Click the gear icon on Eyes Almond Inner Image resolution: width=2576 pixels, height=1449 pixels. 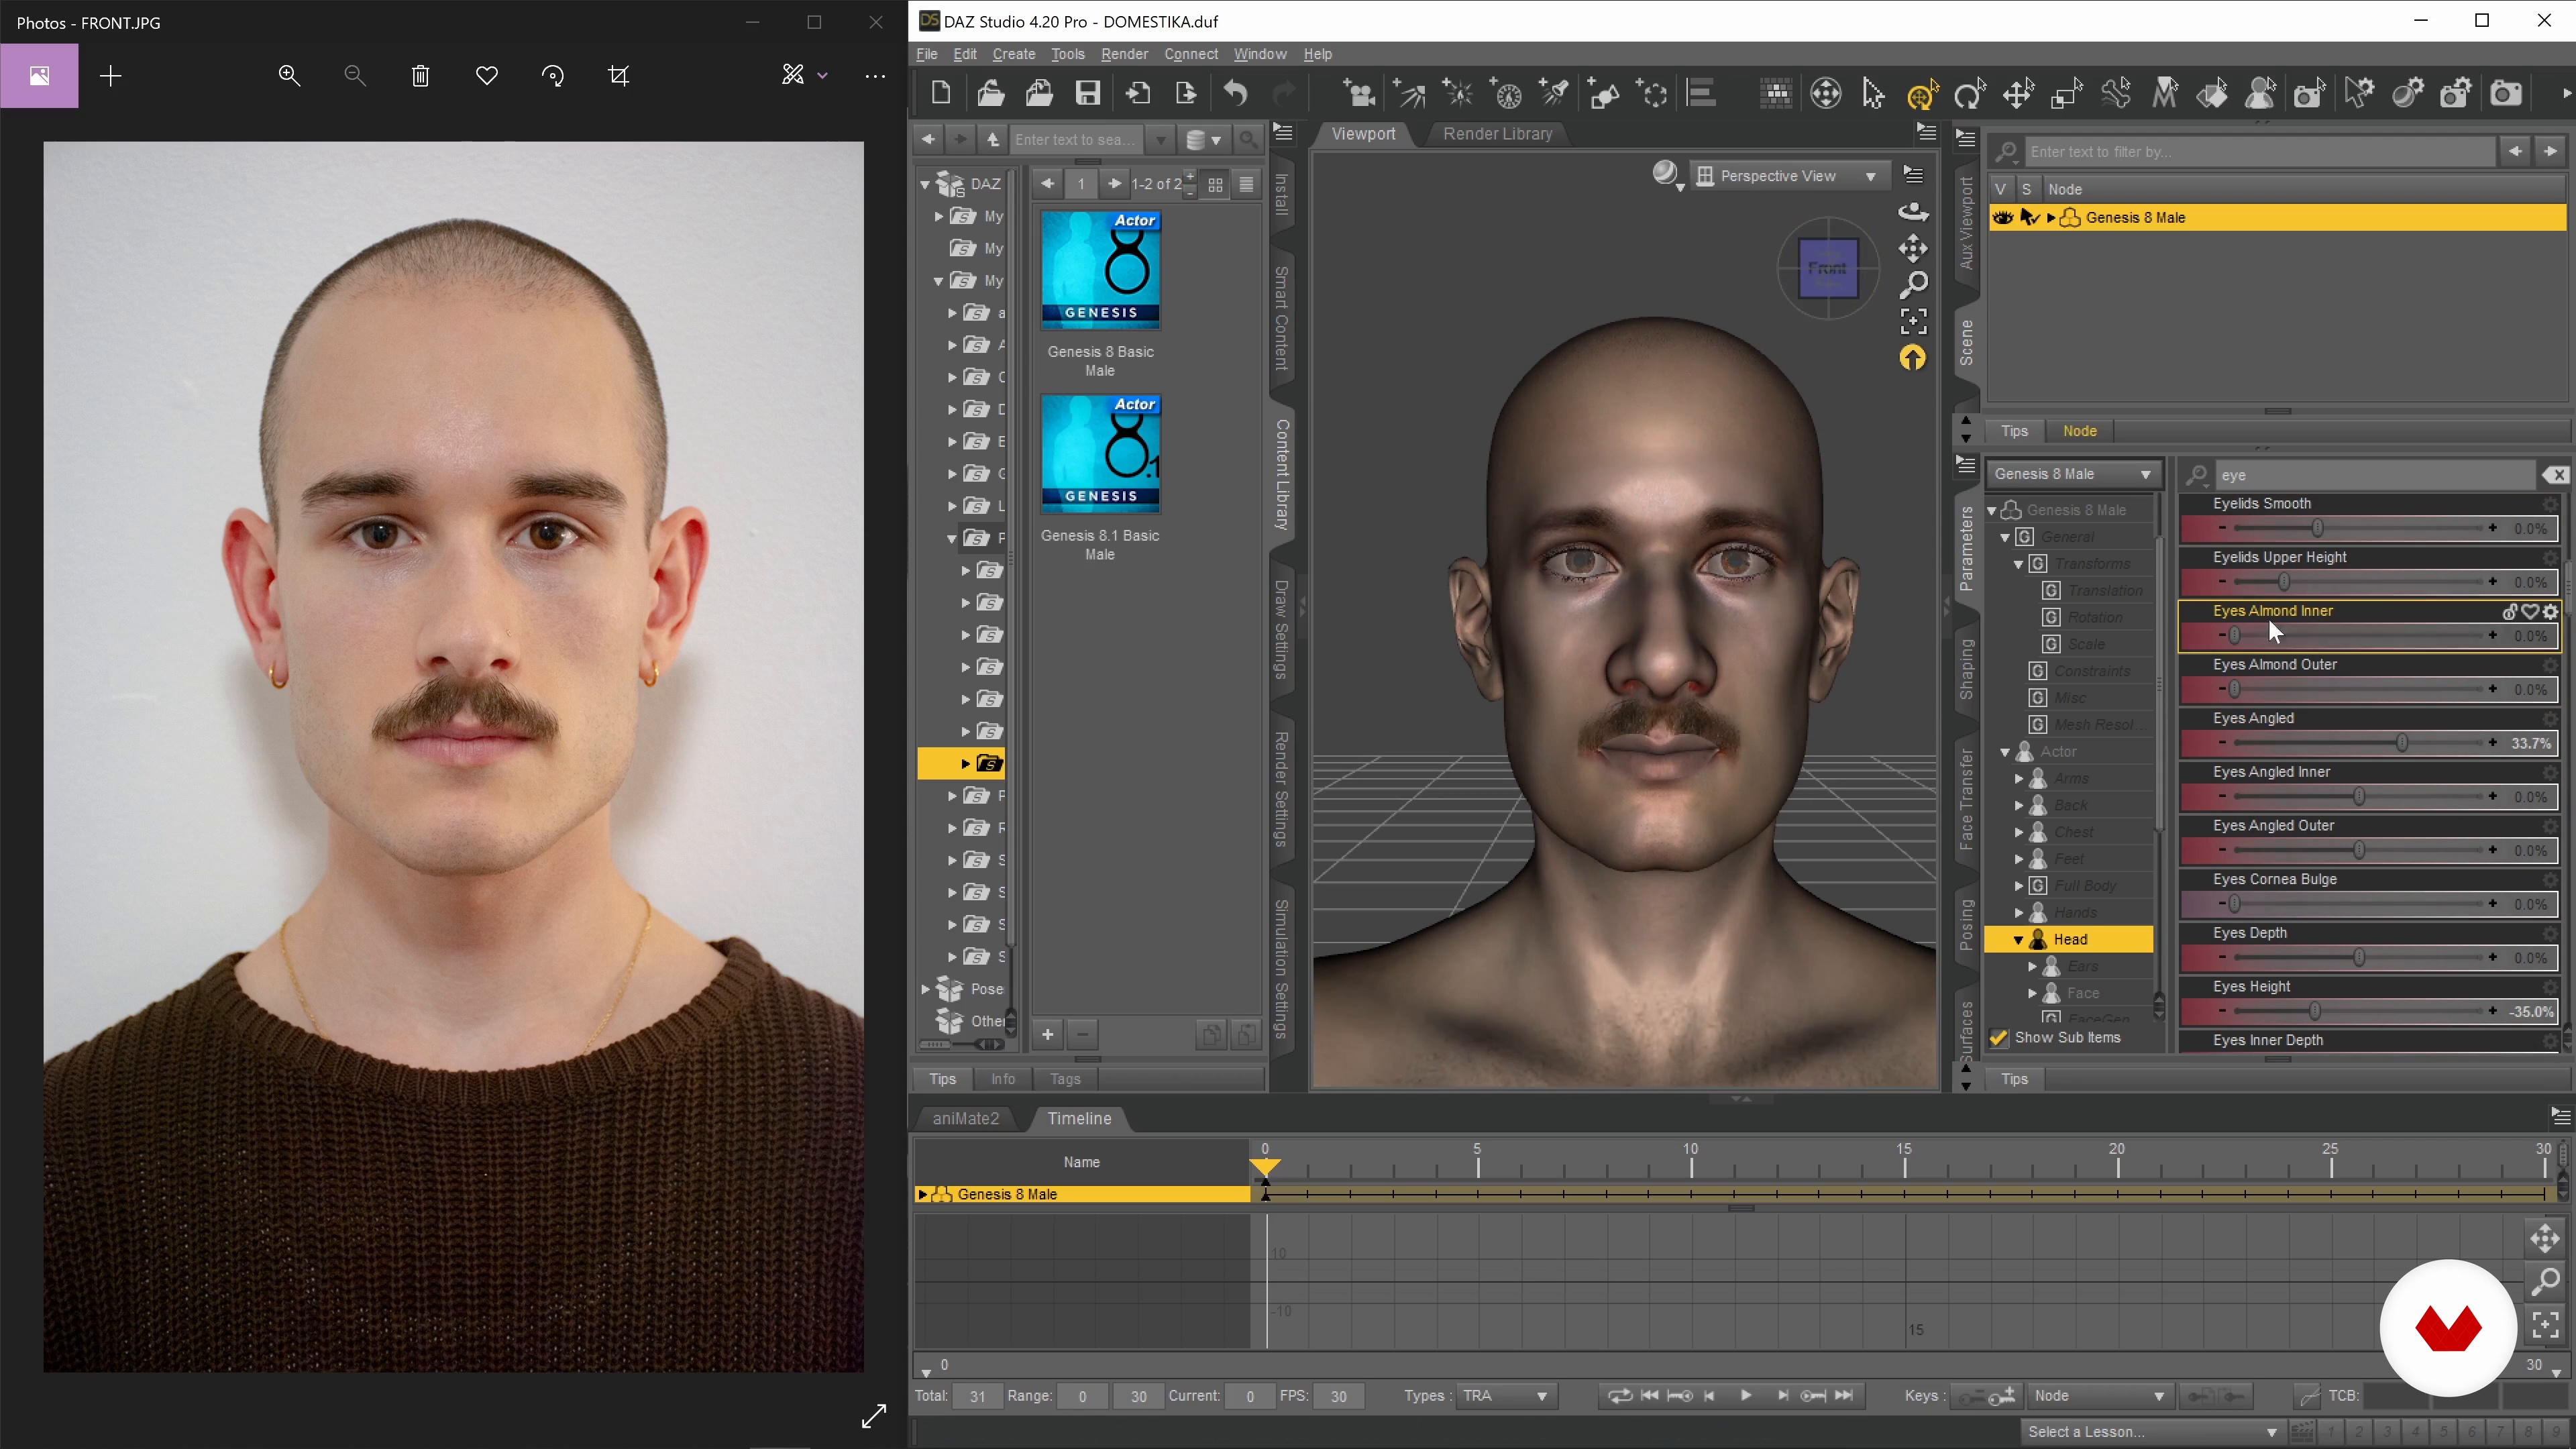[2550, 611]
